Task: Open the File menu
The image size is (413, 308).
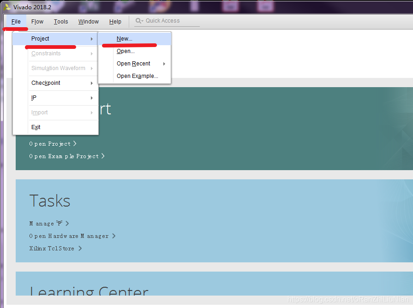Action: click(16, 22)
